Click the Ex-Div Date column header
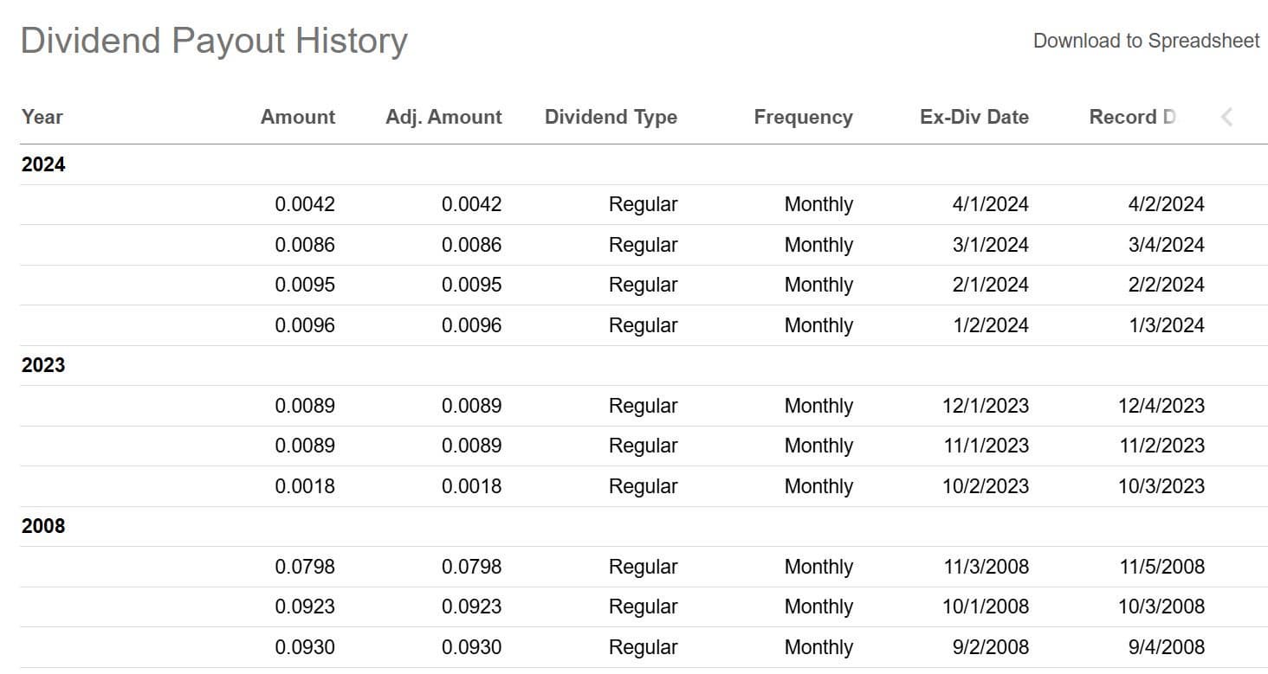1268x674 pixels. 974,117
